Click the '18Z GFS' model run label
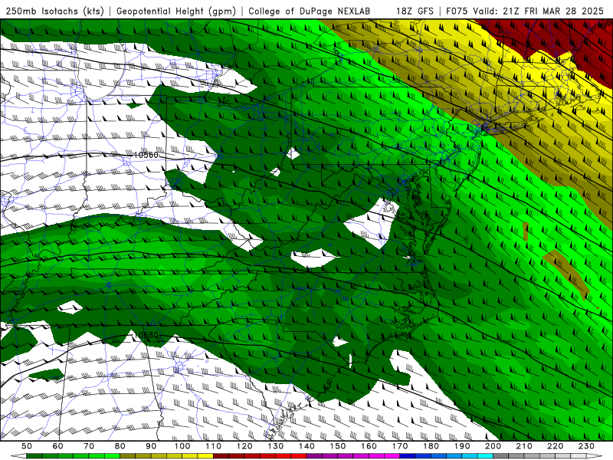This screenshot has width=613, height=460. pos(415,11)
